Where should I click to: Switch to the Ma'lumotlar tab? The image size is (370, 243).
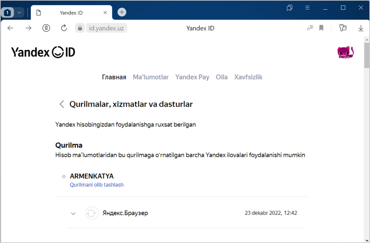pyautogui.click(x=151, y=77)
